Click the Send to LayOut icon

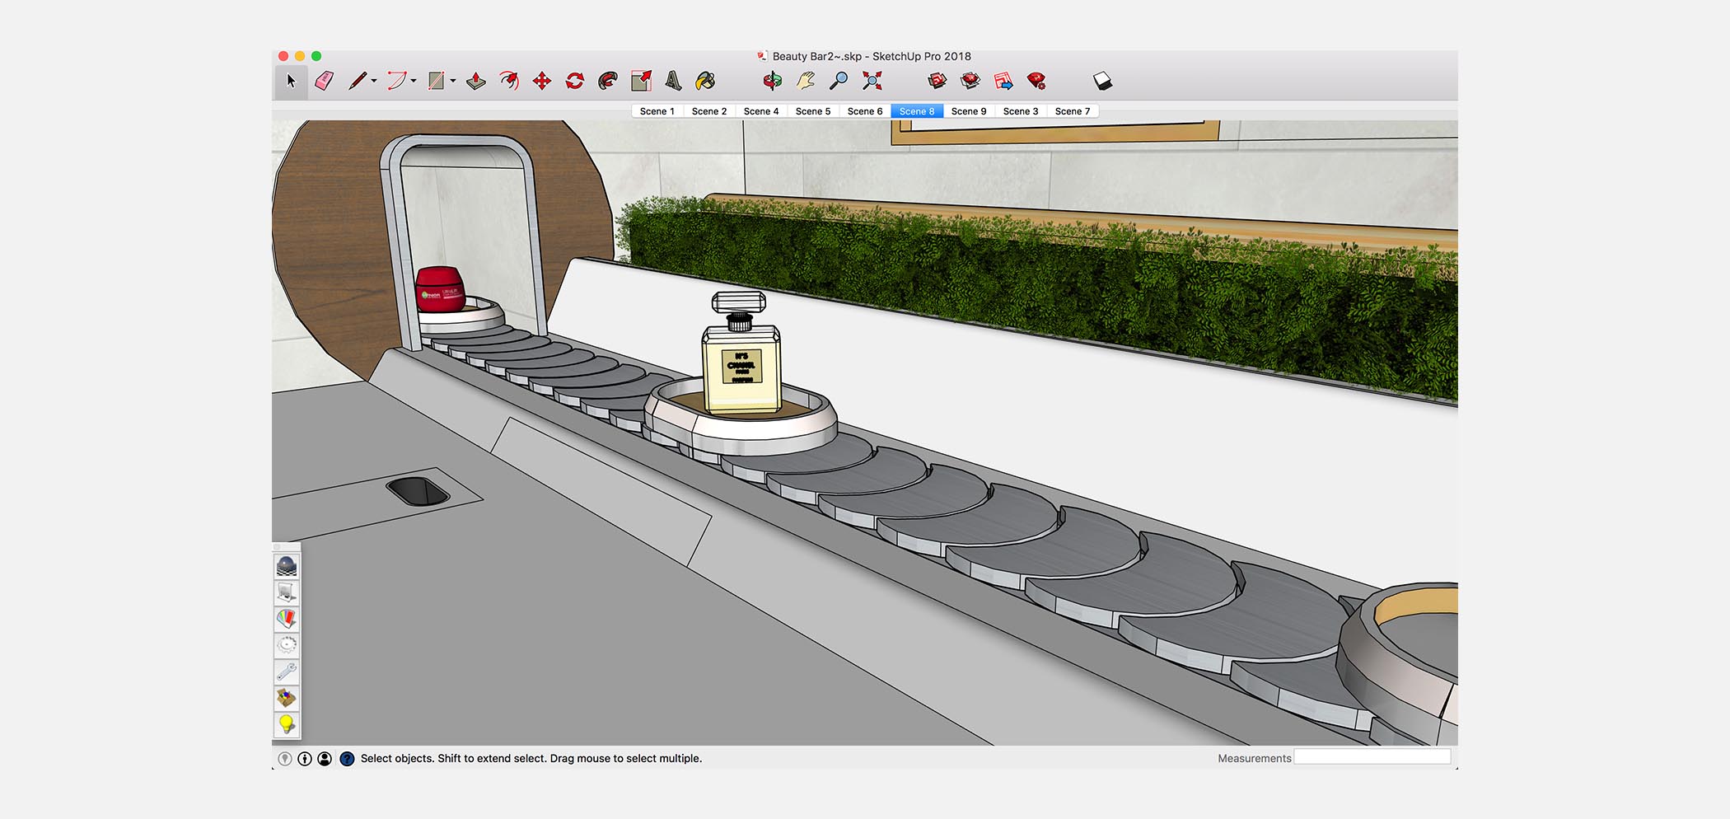click(x=1003, y=81)
